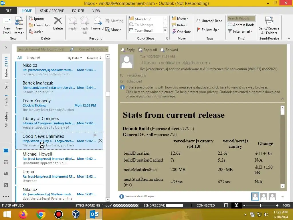Open the People navigation icon

click(6, 174)
